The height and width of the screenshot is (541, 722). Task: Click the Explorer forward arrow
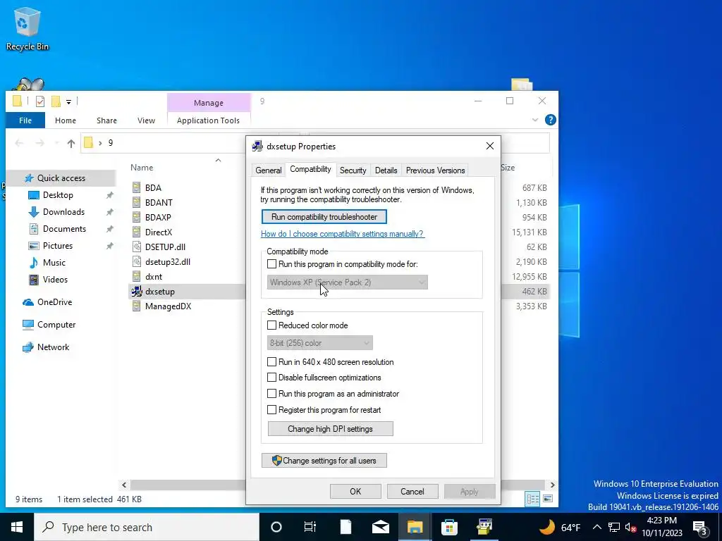(39, 144)
